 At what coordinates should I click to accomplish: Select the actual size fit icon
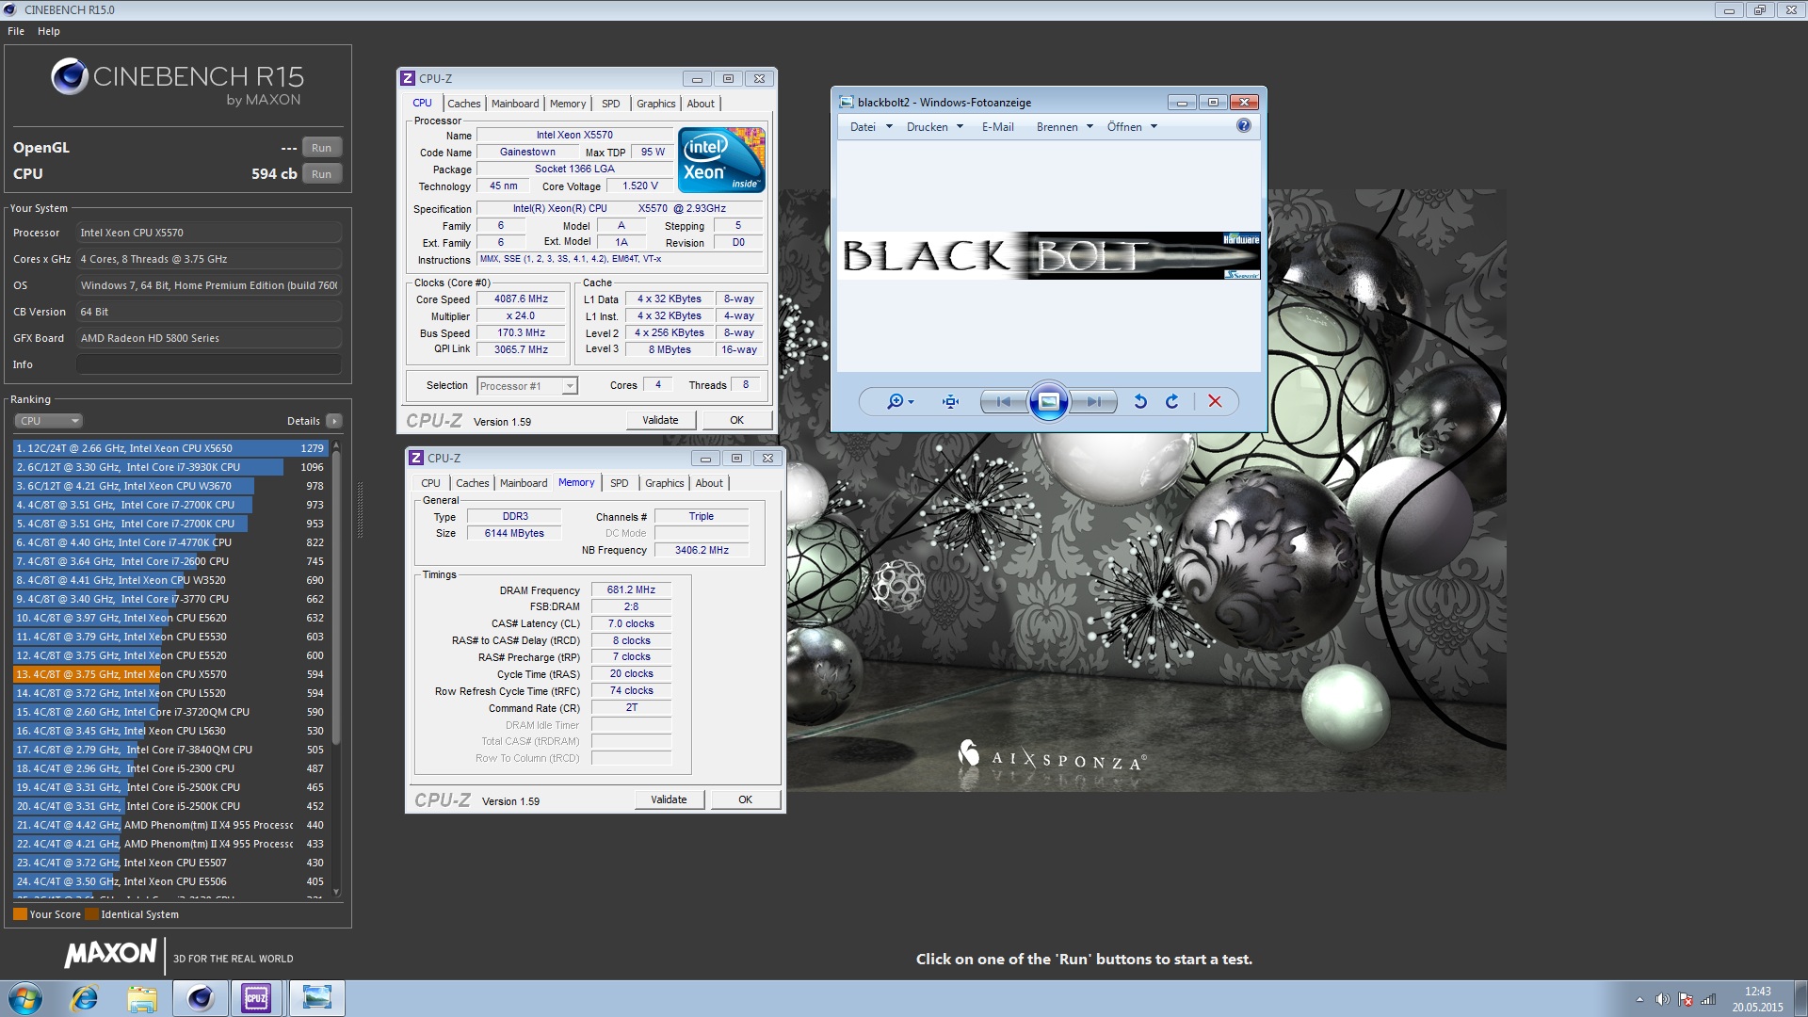click(x=951, y=402)
